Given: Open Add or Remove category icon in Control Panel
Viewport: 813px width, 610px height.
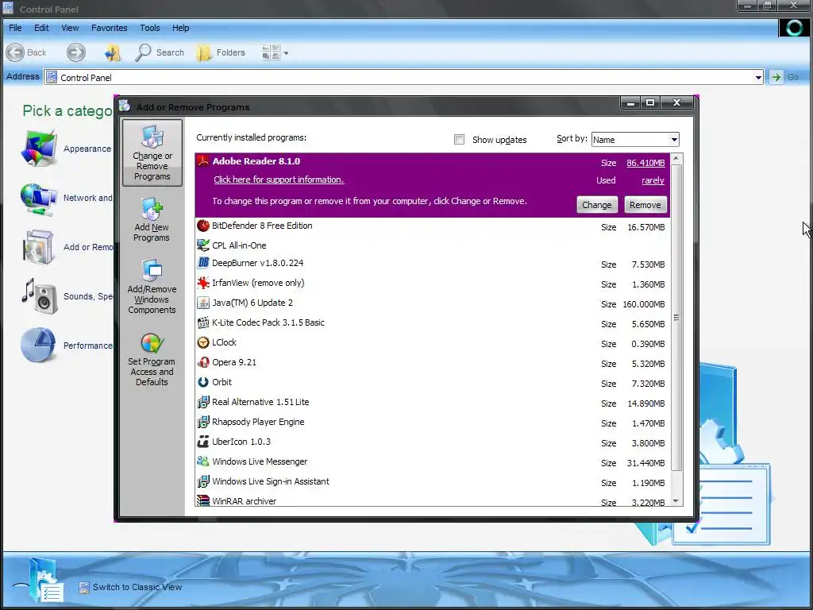Looking at the screenshot, I should (x=39, y=248).
